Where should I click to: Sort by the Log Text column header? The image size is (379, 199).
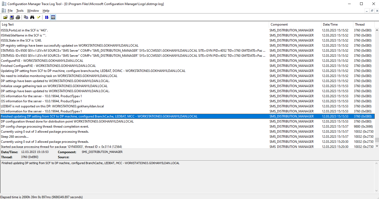pos(135,25)
